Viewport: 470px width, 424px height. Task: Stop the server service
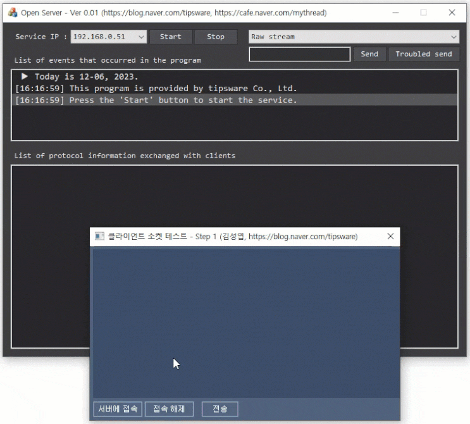point(216,37)
